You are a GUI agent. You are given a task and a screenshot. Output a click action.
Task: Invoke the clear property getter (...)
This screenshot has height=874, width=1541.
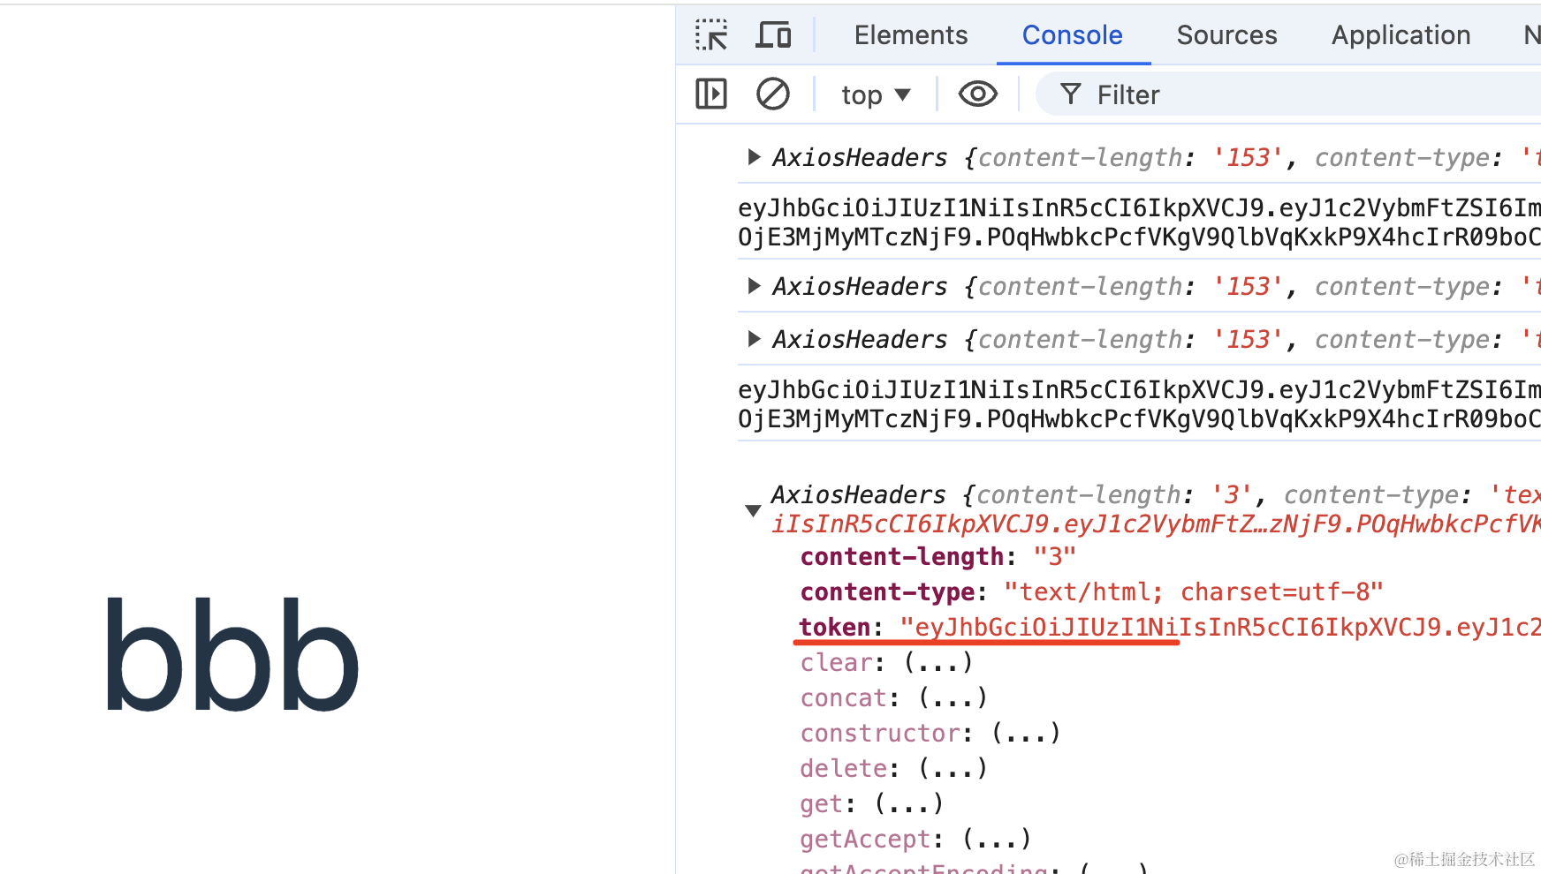tap(938, 662)
